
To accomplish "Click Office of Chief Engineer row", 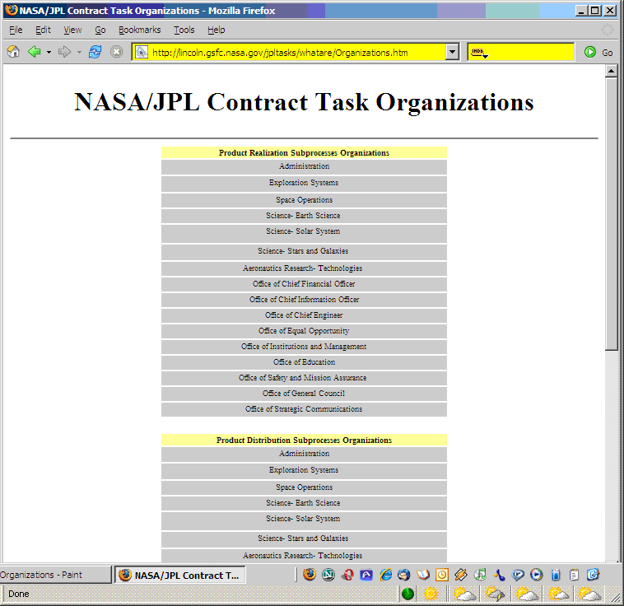I will pyautogui.click(x=304, y=315).
